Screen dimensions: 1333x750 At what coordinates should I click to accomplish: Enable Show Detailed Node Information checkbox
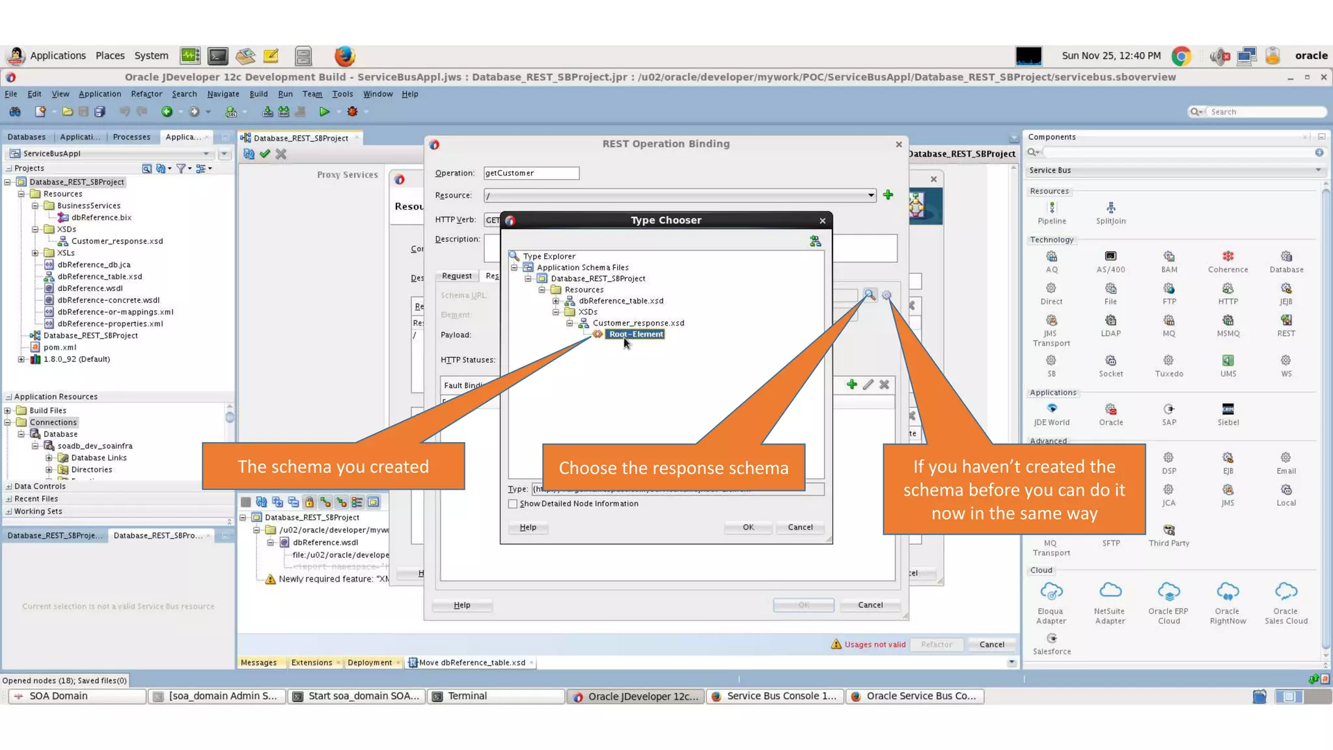pyautogui.click(x=513, y=504)
